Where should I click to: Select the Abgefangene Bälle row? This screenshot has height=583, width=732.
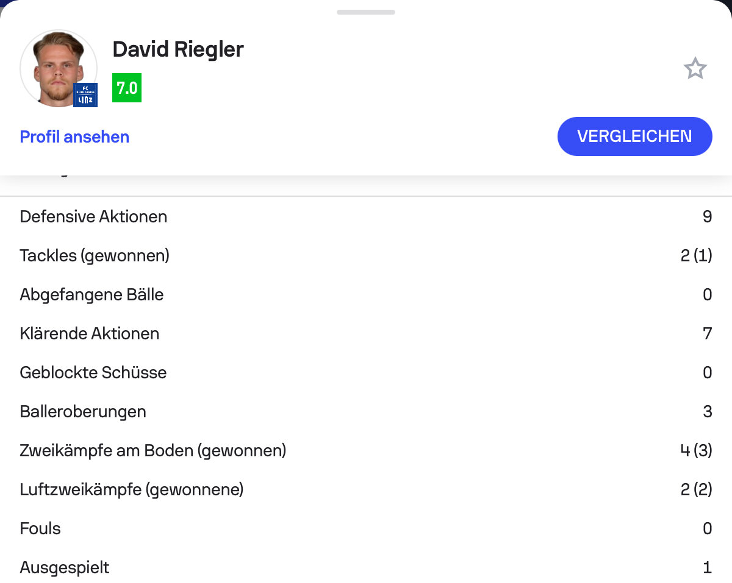[366, 295]
